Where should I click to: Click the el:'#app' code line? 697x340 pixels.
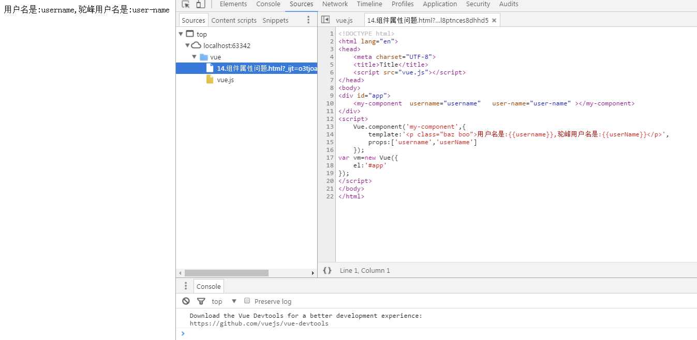click(370, 165)
